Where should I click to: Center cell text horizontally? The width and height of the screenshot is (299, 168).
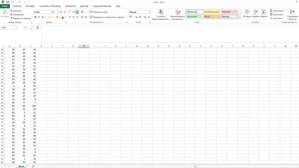pyautogui.click(x=73, y=17)
